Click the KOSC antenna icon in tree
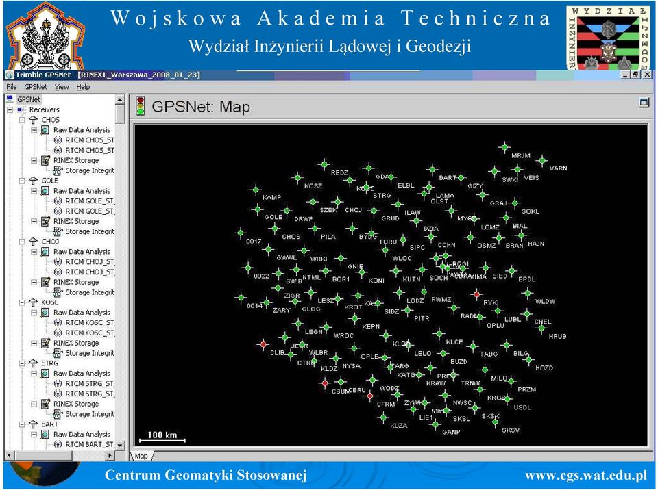Viewport: 658px width, 490px height. click(x=34, y=302)
